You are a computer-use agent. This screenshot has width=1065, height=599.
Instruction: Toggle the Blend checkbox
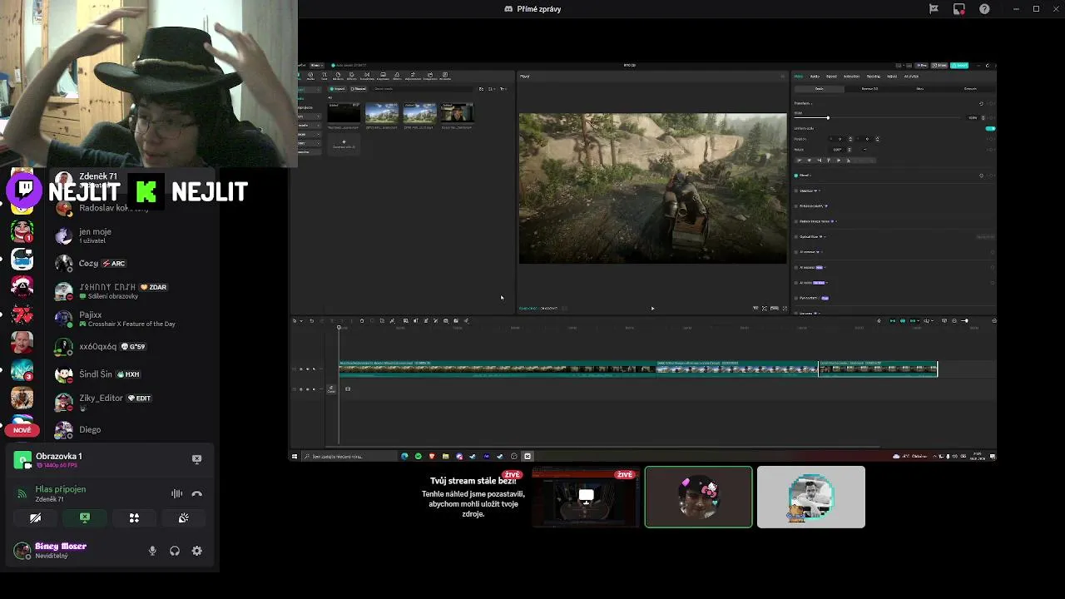tap(796, 176)
